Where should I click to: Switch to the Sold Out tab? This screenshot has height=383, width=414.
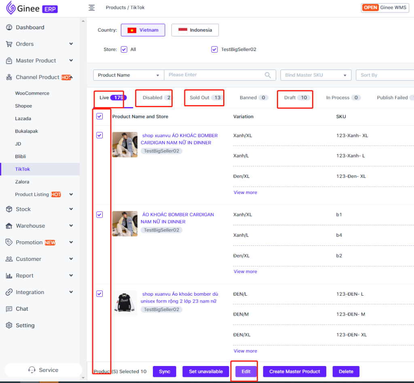(x=206, y=98)
